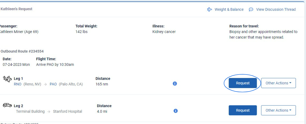The width and height of the screenshot is (306, 124).
Task: Expand Other Actions for Leg 2
Action: tap(279, 110)
